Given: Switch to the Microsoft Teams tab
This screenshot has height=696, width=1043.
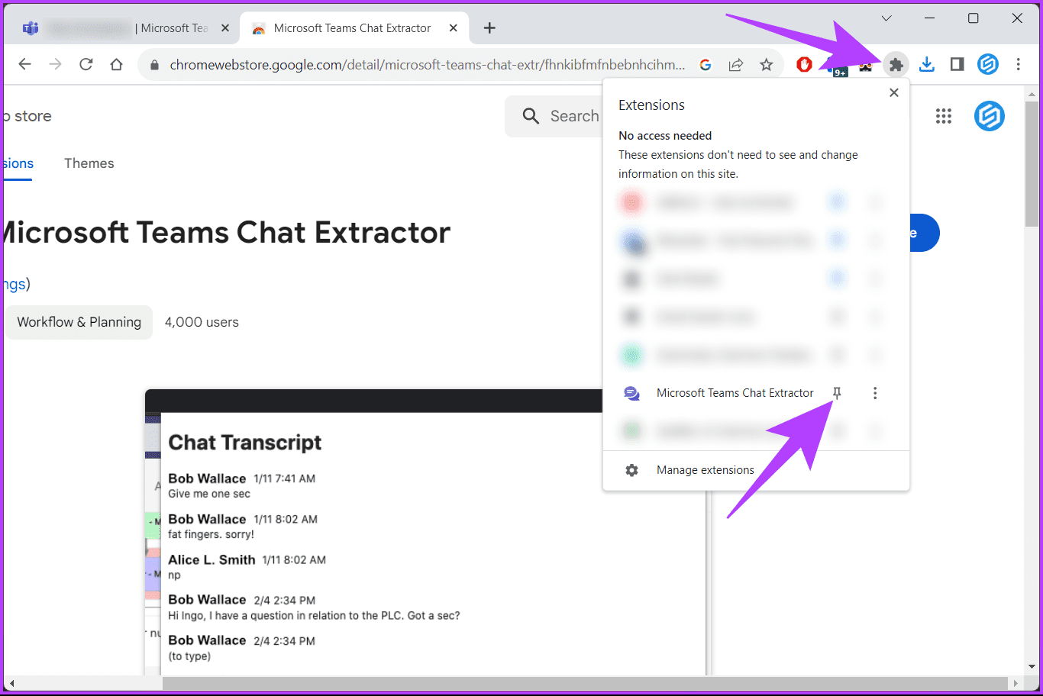Looking at the screenshot, I should click(x=126, y=28).
